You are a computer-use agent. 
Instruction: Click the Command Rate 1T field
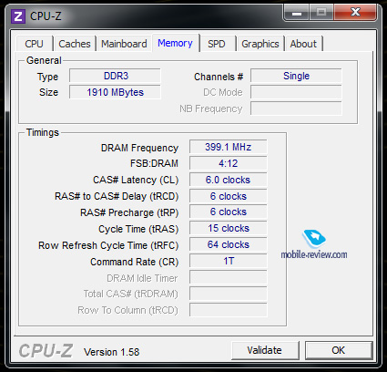pos(229,261)
